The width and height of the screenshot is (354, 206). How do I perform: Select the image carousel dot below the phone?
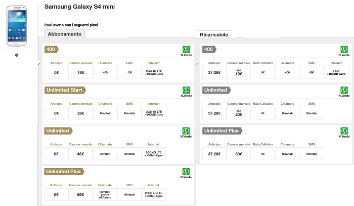click(17, 55)
